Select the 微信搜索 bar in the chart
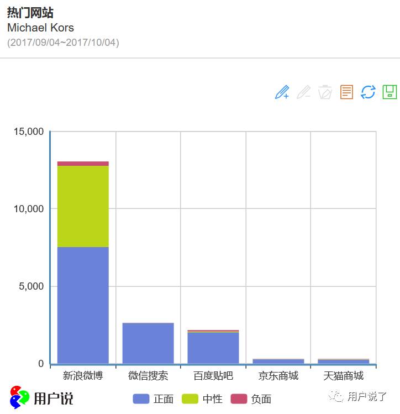The image size is (400, 414). click(148, 343)
